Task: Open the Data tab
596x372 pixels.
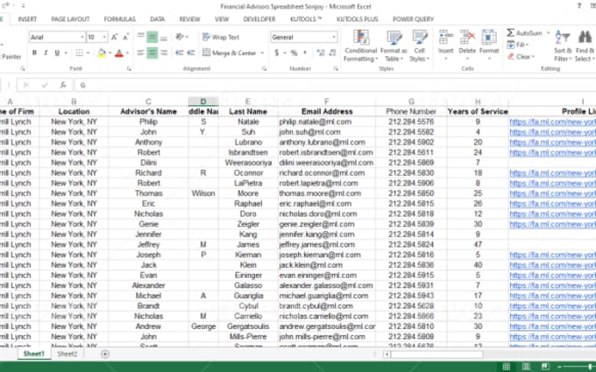Action: pos(157,19)
